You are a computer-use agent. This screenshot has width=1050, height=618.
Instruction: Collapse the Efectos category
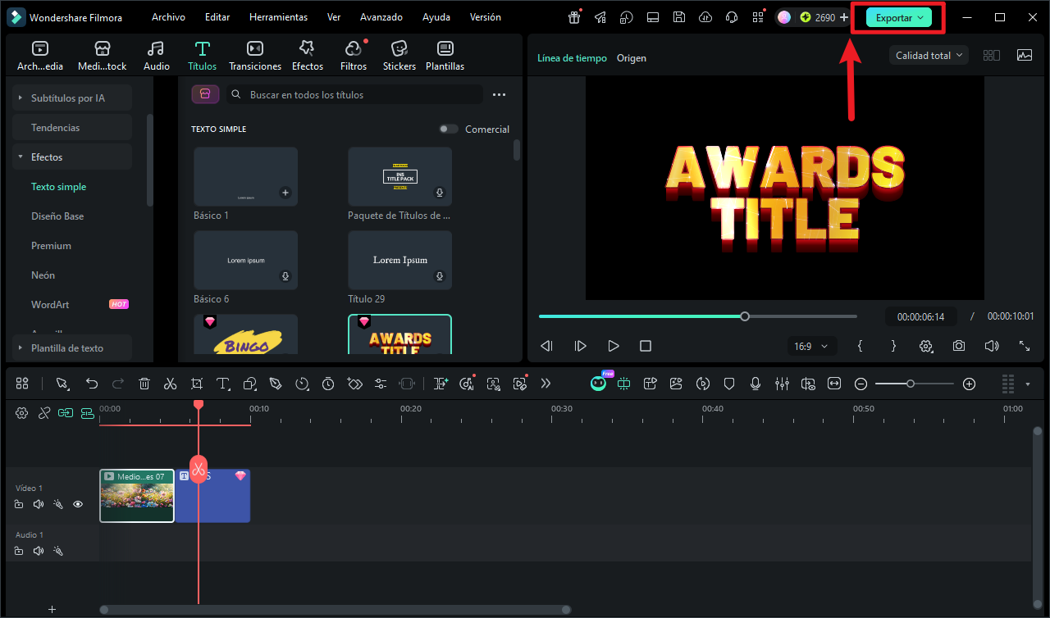coord(72,157)
